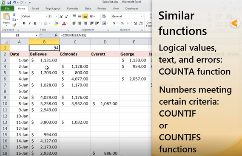
Task: Activate the Format Painter brush
Action: coord(14,25)
